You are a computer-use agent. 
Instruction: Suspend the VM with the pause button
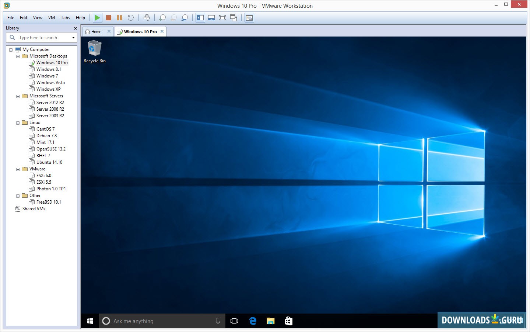point(119,18)
